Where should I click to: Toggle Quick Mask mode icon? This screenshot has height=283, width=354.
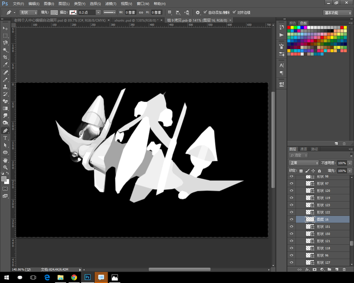[5, 189]
